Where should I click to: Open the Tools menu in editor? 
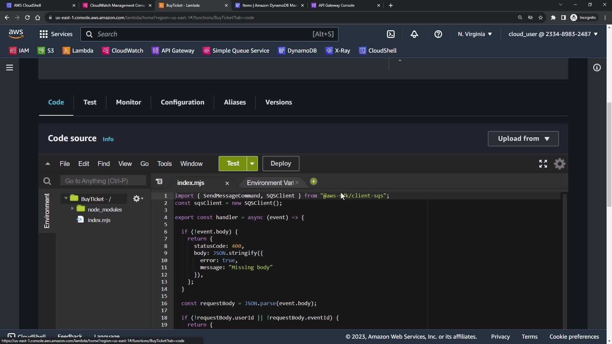pos(164,164)
